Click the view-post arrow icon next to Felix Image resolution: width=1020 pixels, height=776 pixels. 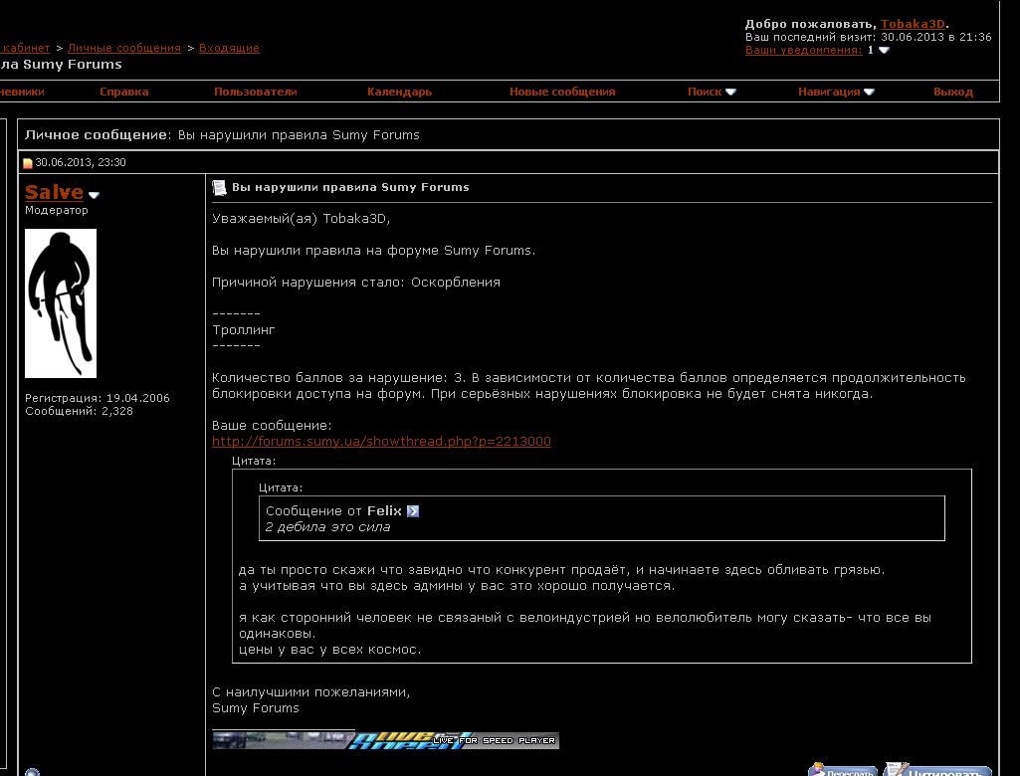(413, 511)
